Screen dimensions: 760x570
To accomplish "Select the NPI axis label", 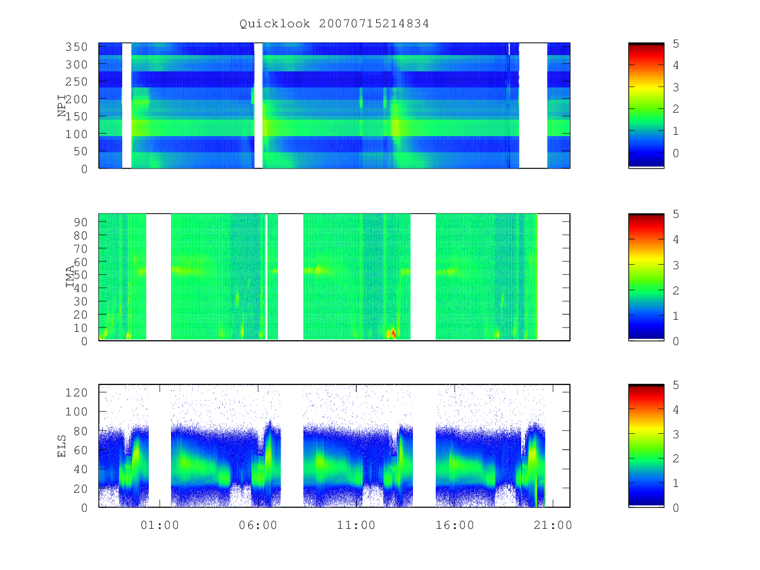I will tap(63, 106).
